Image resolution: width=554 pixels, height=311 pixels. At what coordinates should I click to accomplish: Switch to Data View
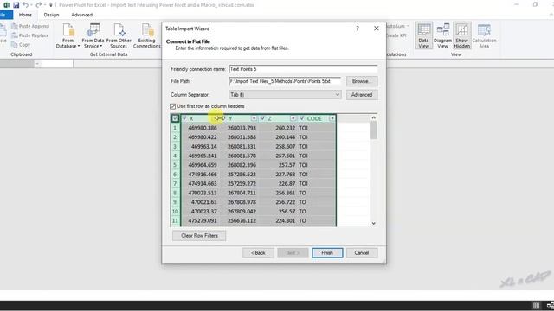pos(423,35)
